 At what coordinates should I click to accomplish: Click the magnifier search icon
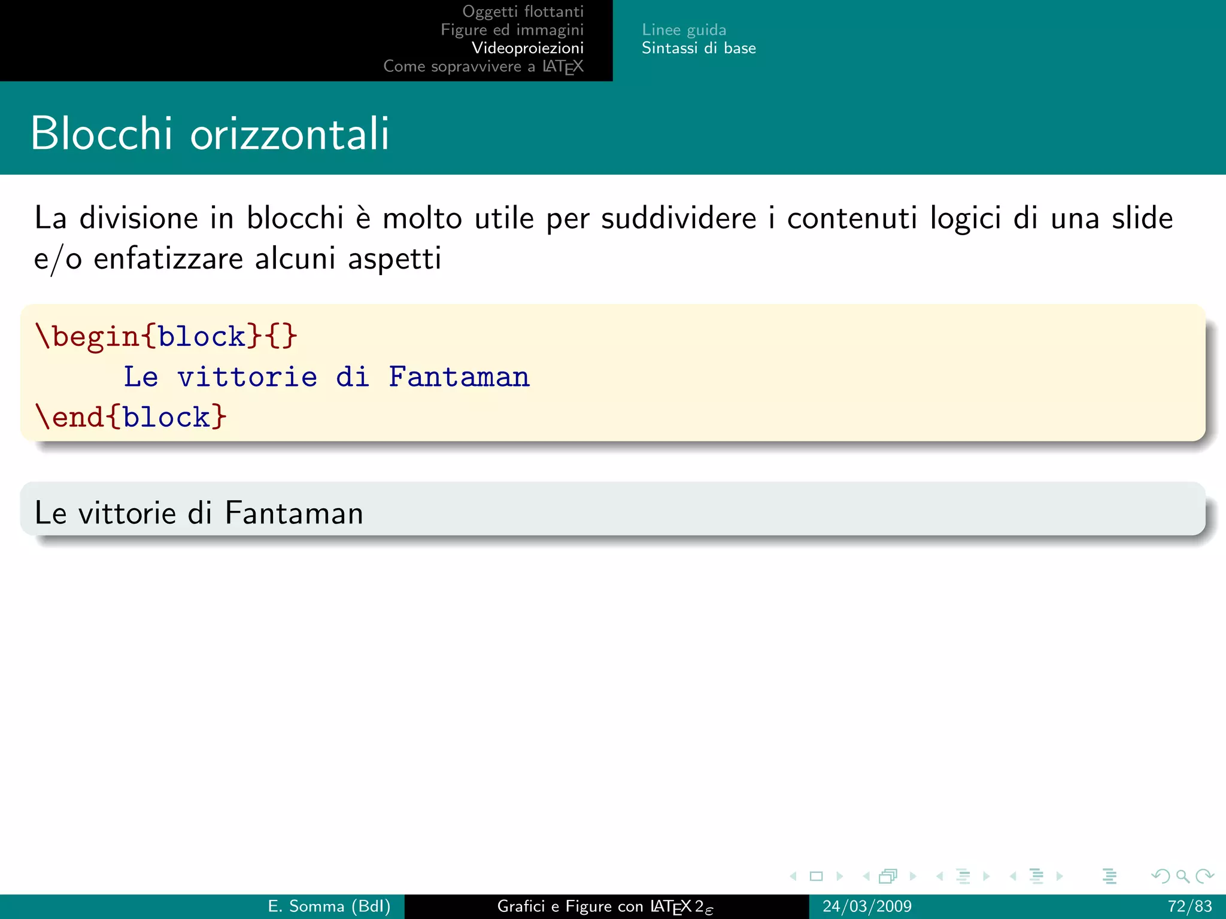(x=1182, y=877)
